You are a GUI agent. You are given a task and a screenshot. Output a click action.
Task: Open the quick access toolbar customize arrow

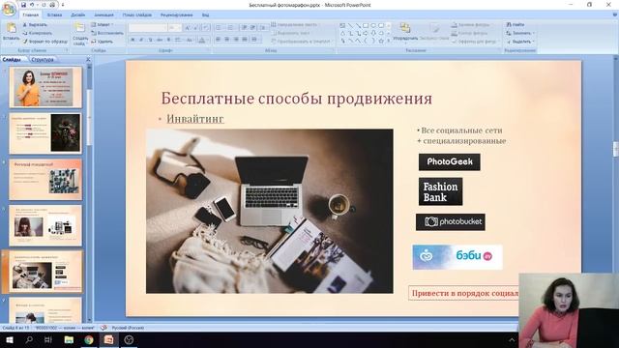click(63, 5)
